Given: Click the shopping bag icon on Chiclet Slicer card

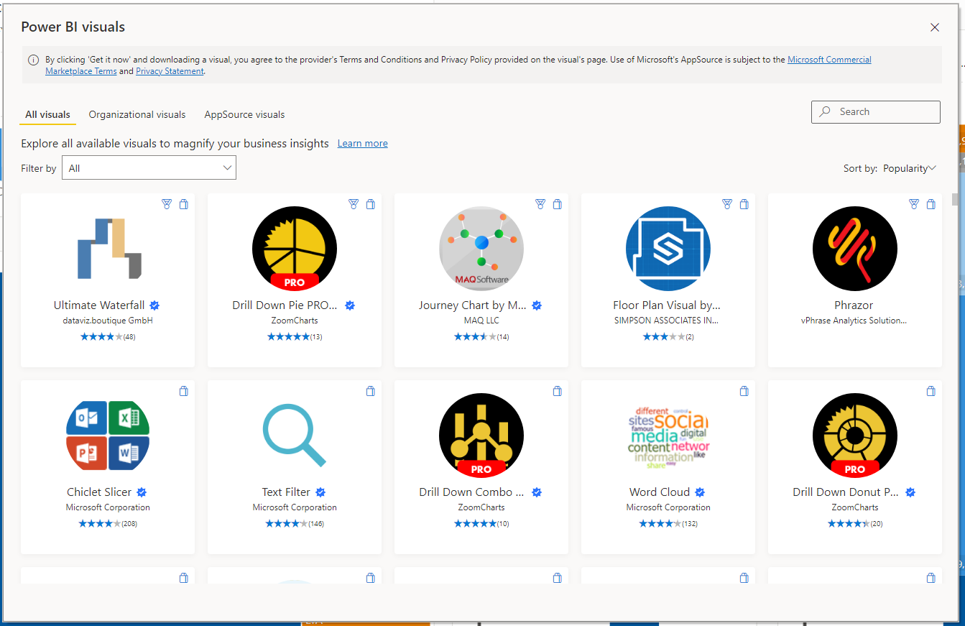Looking at the screenshot, I should 184,391.
